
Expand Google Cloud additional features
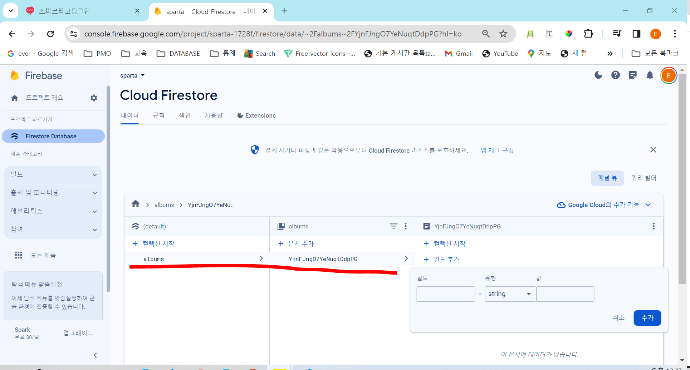tap(604, 205)
